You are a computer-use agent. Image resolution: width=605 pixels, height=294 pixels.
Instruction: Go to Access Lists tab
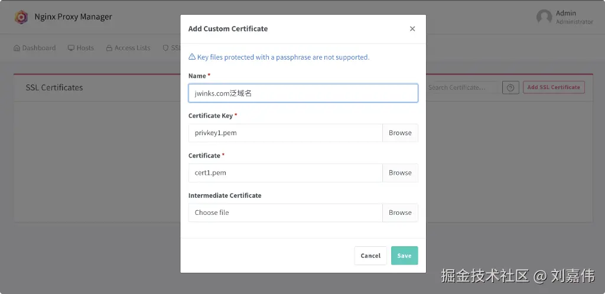pos(132,48)
